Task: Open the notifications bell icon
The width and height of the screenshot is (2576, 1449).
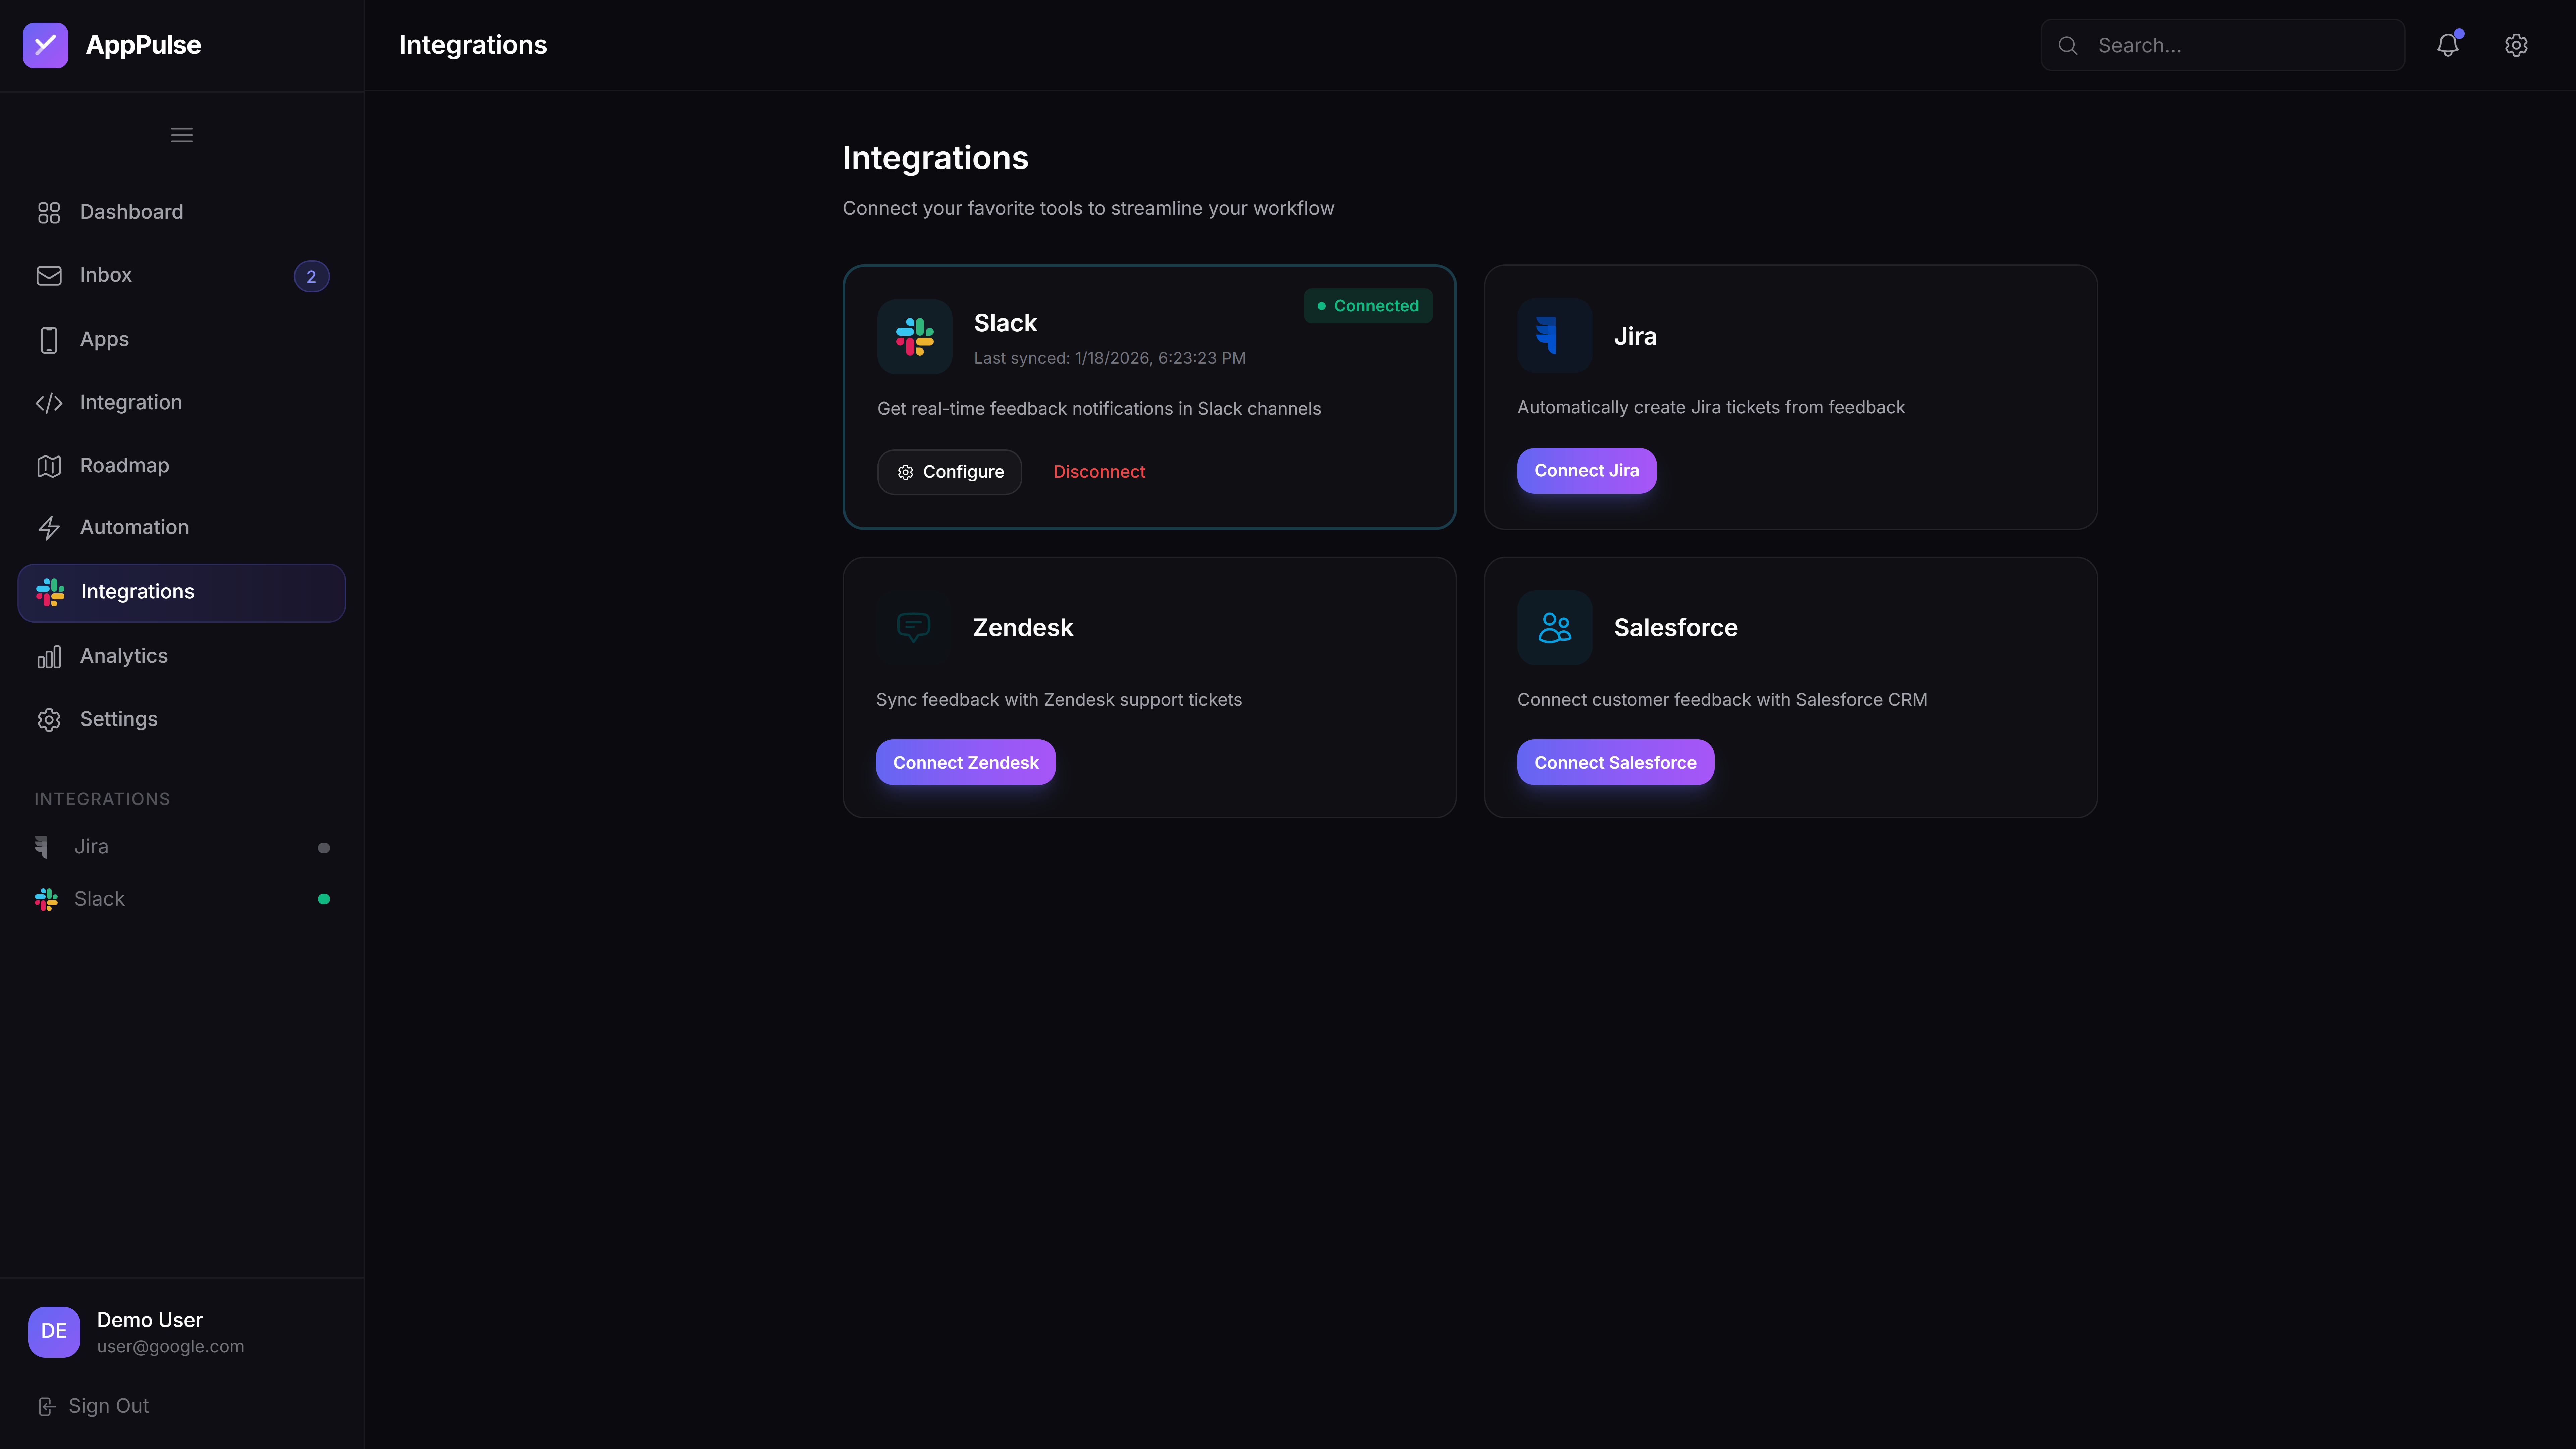Action: [x=2448, y=45]
